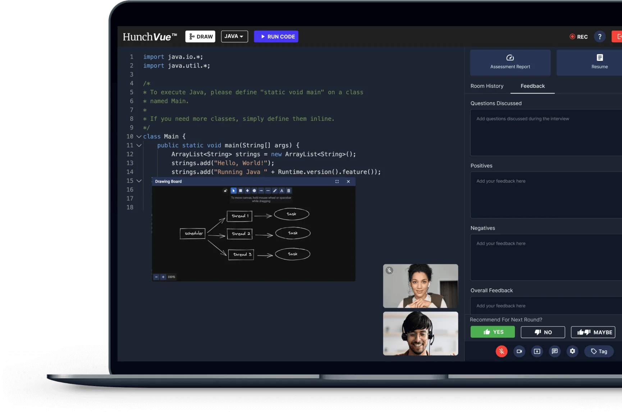Open the JAVA language dropdown
The height and width of the screenshot is (412, 622).
click(x=234, y=36)
